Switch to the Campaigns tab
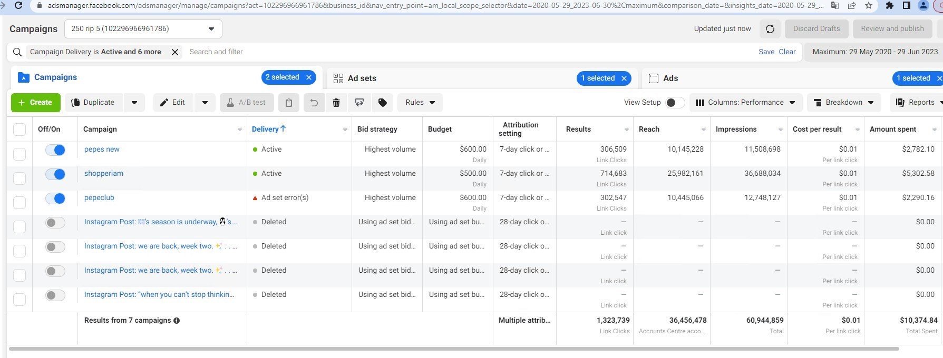The width and height of the screenshot is (943, 358). pos(55,77)
